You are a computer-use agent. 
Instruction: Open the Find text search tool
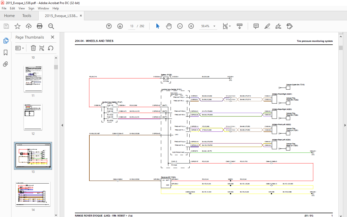(x=51, y=26)
